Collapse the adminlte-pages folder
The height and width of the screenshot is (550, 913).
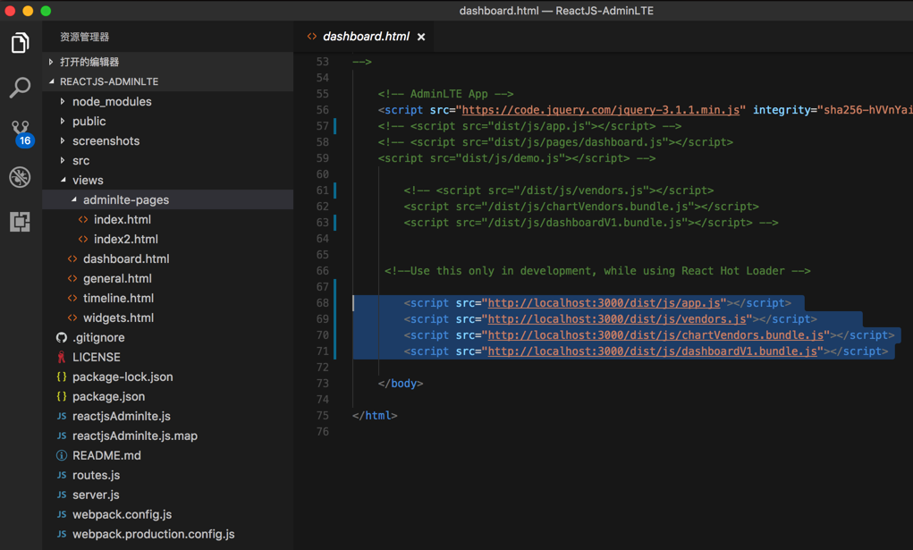125,200
